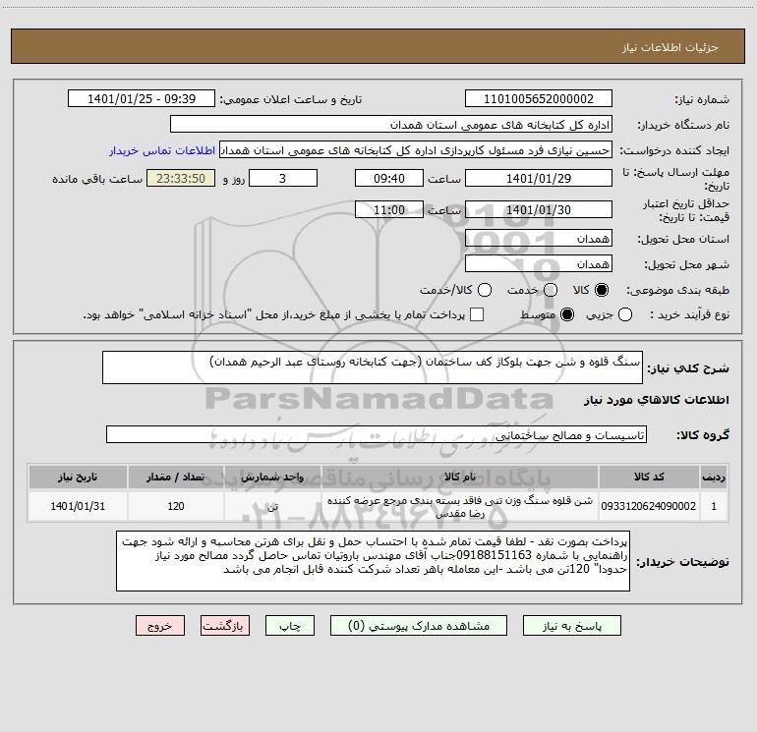Viewport: 757px width, 732px height.
Task: Click the بازگشت back button
Action: point(225,625)
